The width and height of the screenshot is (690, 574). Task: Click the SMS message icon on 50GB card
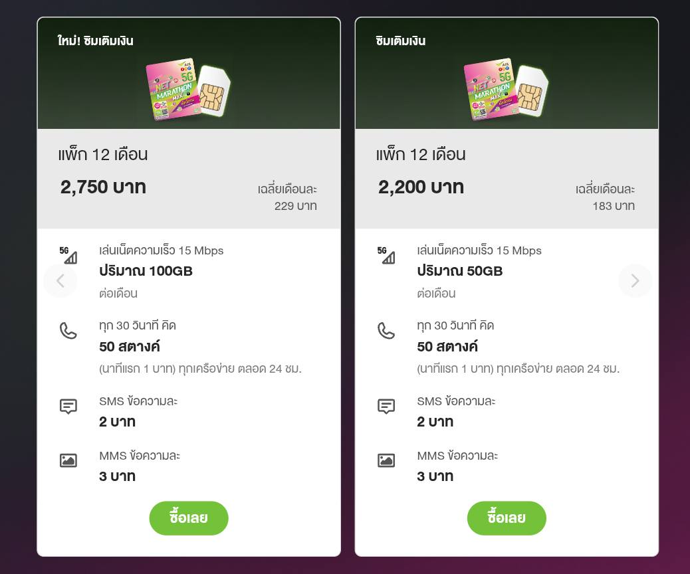tap(386, 407)
